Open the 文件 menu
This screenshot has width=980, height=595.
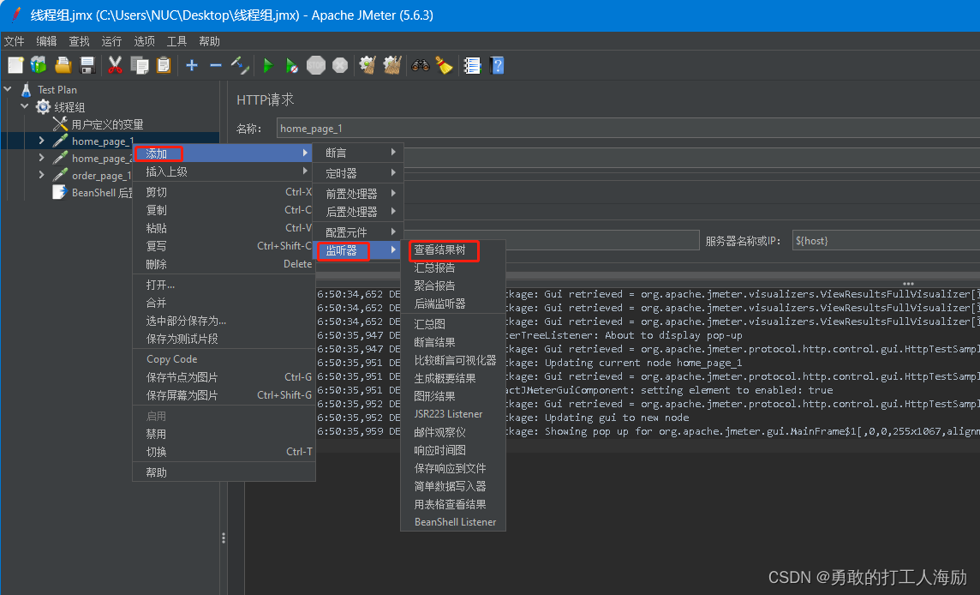tap(14, 41)
